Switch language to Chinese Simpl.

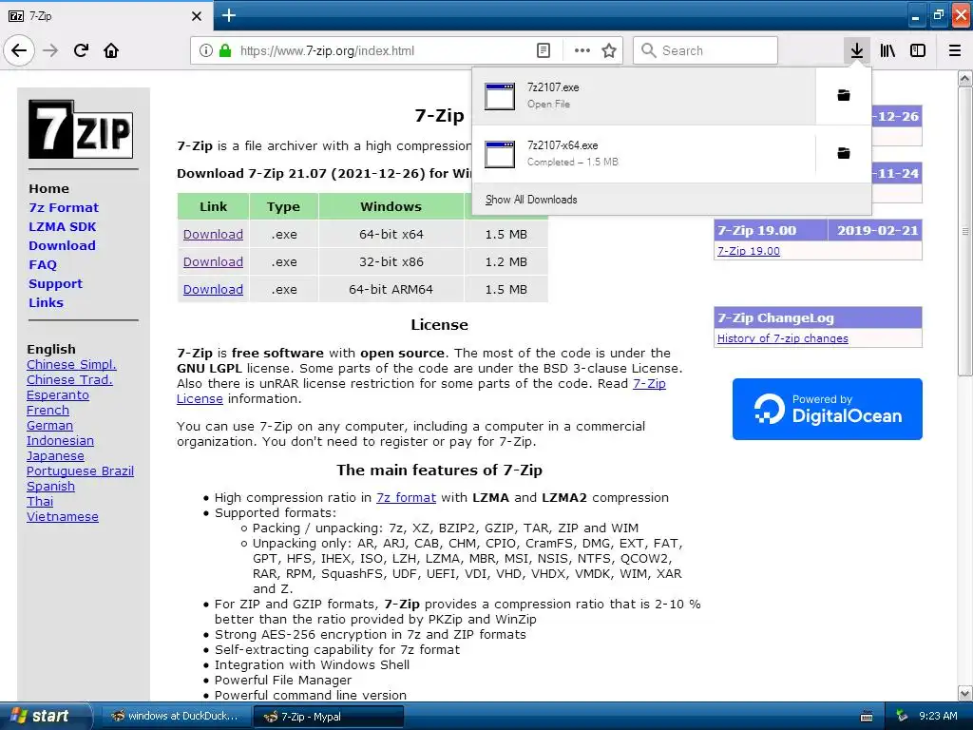71,364
